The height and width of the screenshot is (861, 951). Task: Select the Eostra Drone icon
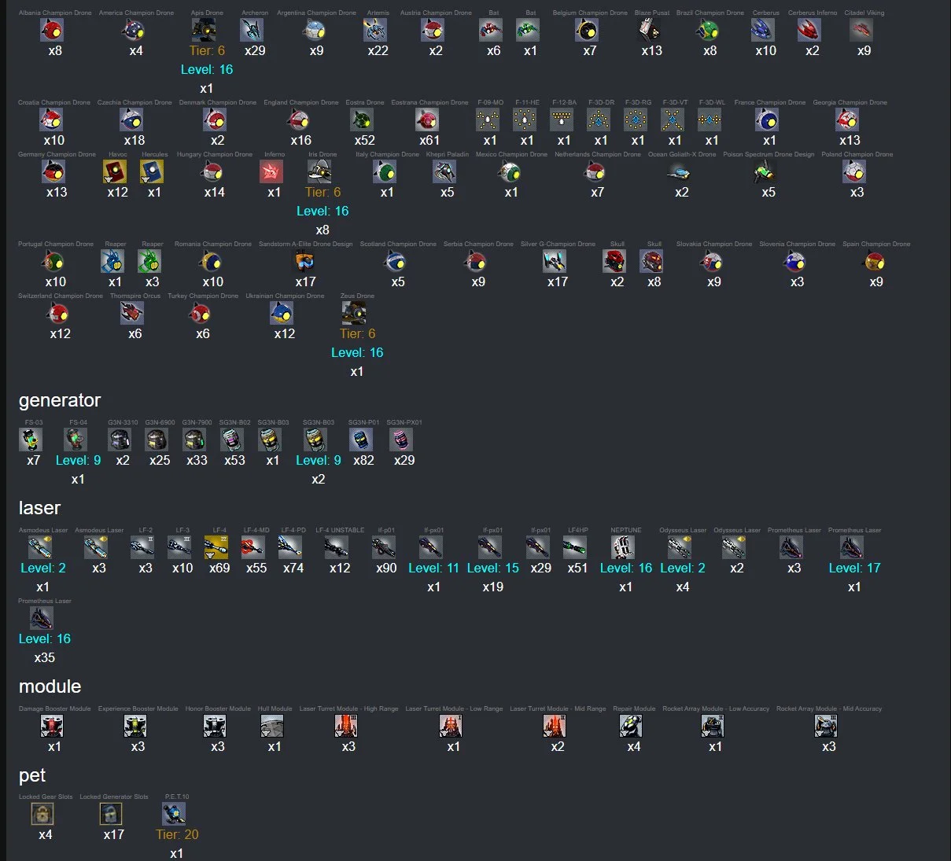pos(362,120)
